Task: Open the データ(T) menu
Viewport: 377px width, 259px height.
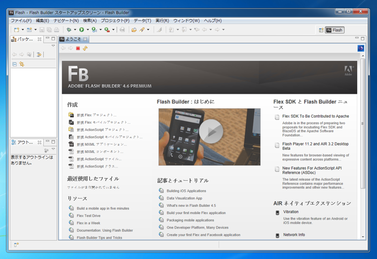Action: 142,21
